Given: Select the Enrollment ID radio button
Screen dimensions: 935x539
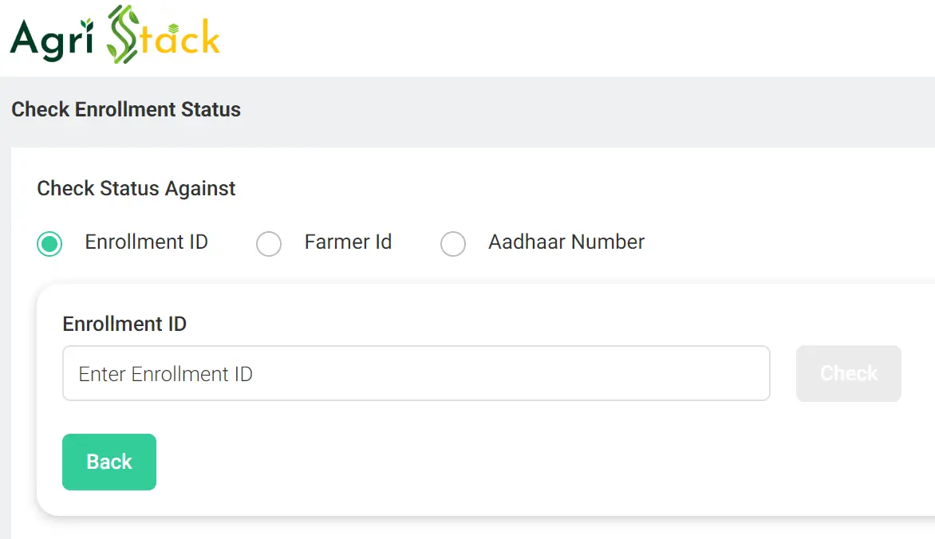Looking at the screenshot, I should (x=49, y=244).
